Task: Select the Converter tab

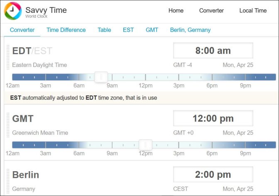Action: (22, 30)
